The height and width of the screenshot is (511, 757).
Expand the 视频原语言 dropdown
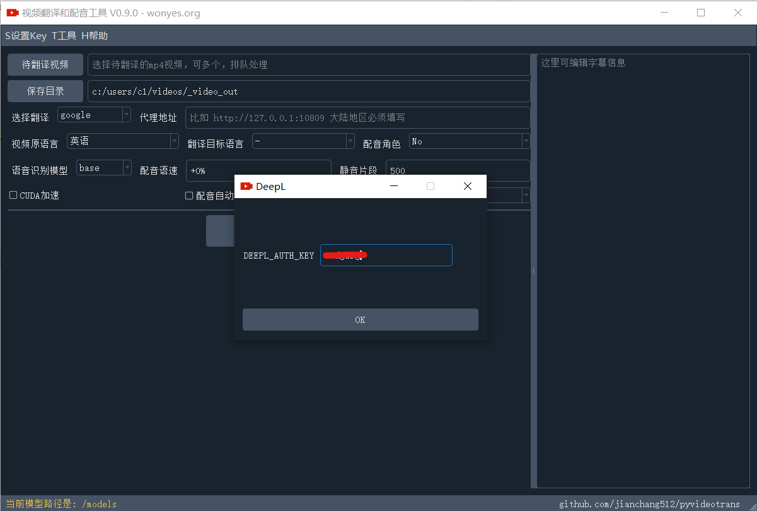[123, 141]
